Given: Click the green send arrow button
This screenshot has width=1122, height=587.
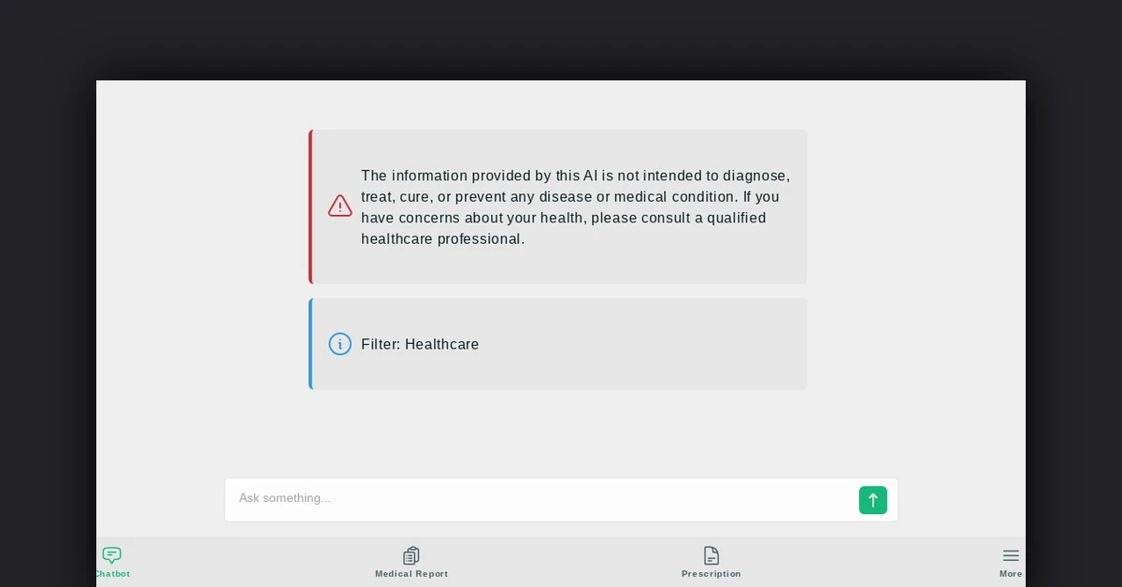Looking at the screenshot, I should pyautogui.click(x=872, y=500).
